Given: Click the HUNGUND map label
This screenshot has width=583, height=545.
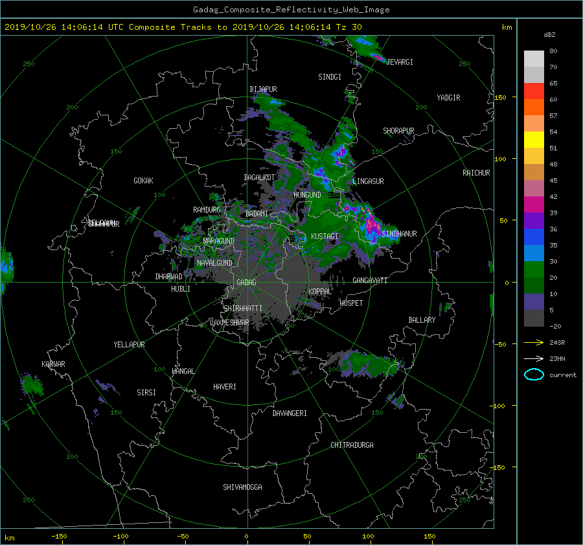Looking at the screenshot, I should (307, 195).
